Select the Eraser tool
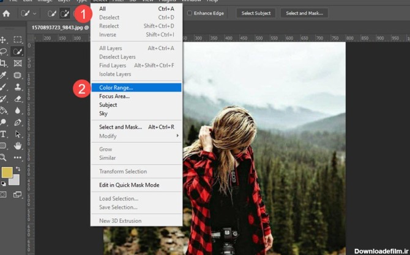This screenshot has width=410, height=255. coord(18,99)
